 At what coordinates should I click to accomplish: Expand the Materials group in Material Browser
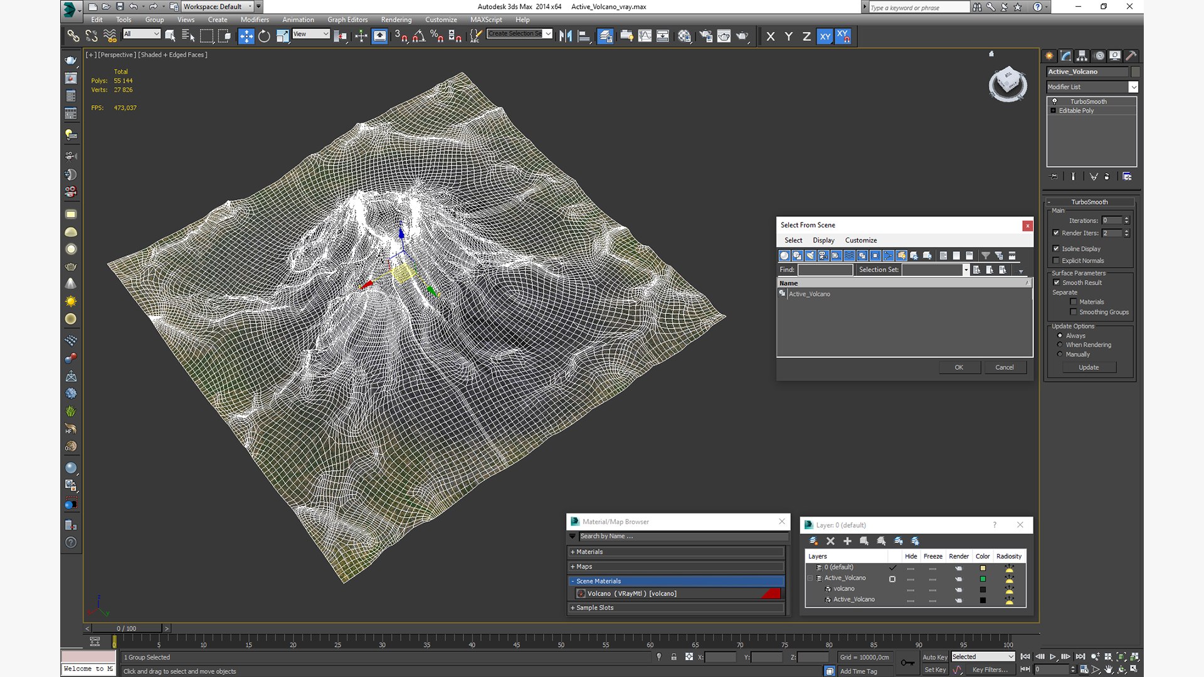[677, 552]
